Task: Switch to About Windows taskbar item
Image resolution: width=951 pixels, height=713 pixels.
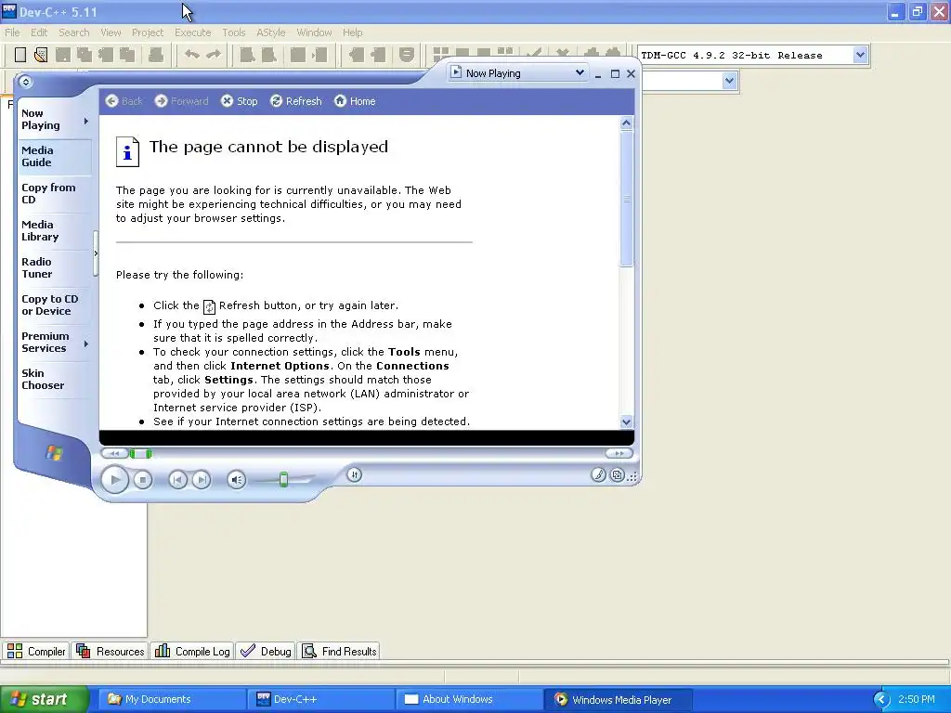Action: 469,699
